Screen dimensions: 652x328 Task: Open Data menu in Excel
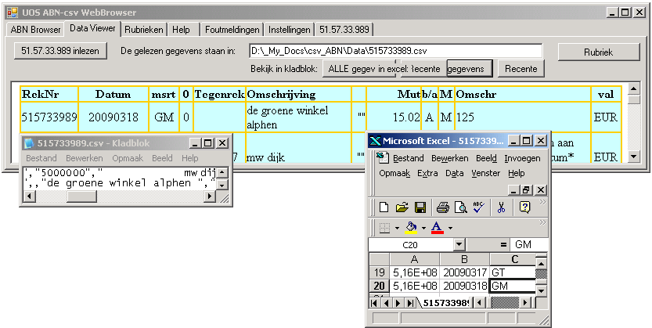click(455, 173)
